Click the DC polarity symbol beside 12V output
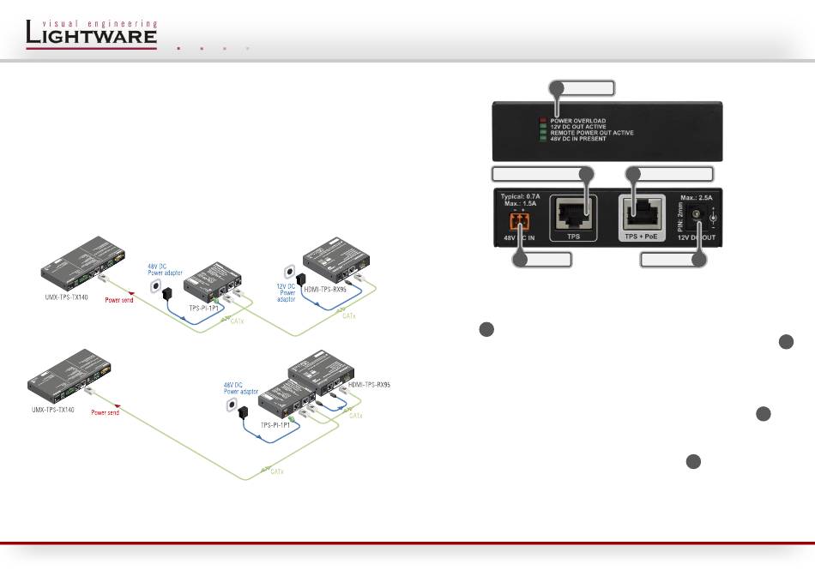The height and width of the screenshot is (576, 815). pos(713,217)
